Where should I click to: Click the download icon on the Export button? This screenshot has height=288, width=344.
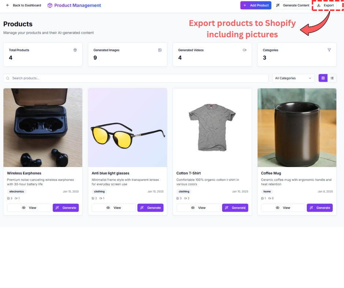coord(319,5)
